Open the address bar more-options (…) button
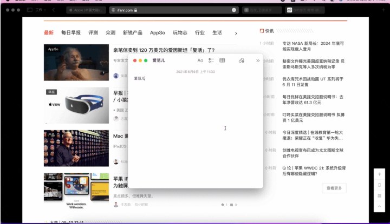Viewport: 390px width, 224px height. tap(234, 10)
